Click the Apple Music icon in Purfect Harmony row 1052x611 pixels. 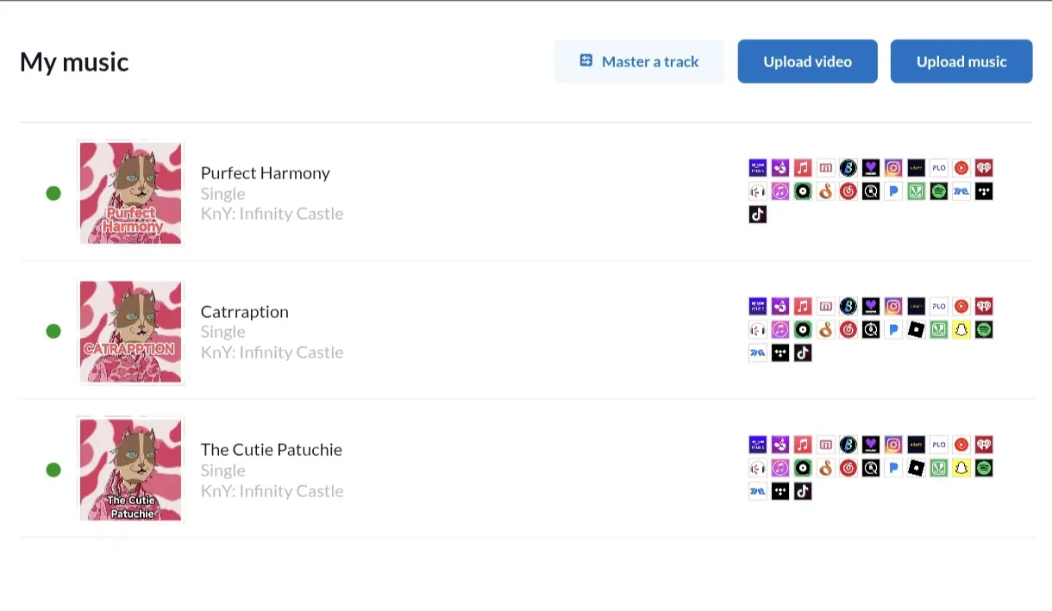[x=803, y=168]
